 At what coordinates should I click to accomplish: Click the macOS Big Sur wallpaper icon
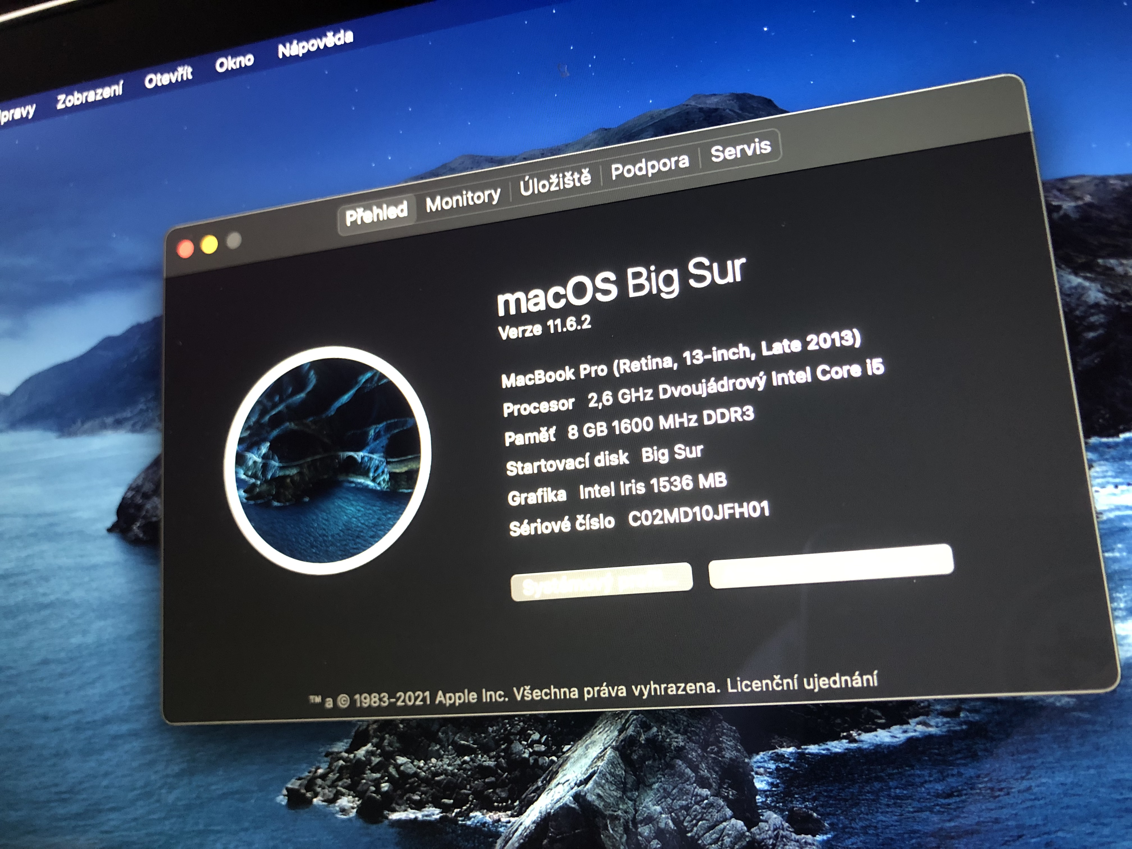point(328,460)
